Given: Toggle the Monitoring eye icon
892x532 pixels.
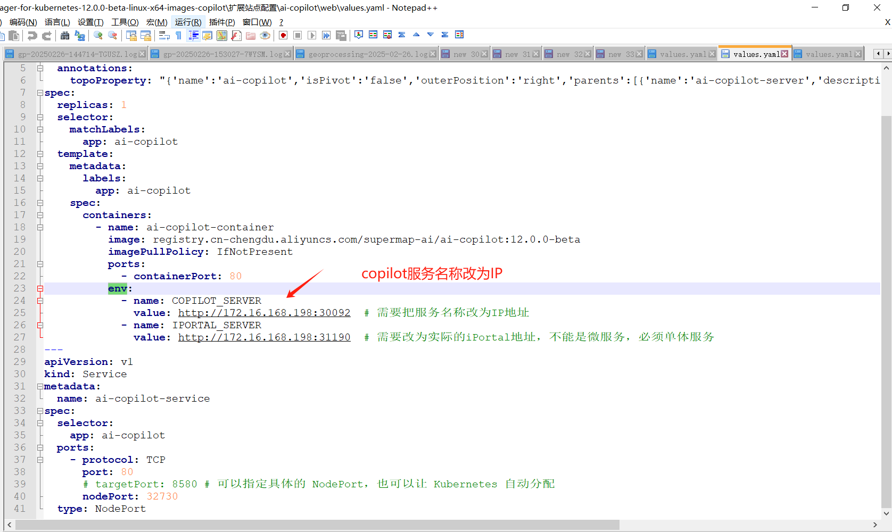Looking at the screenshot, I should pyautogui.click(x=265, y=36).
